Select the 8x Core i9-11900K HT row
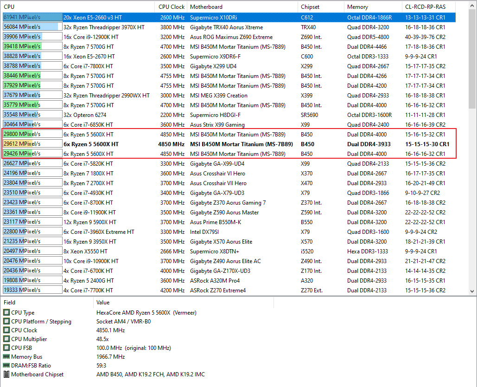477x387 pixels. tap(229, 212)
